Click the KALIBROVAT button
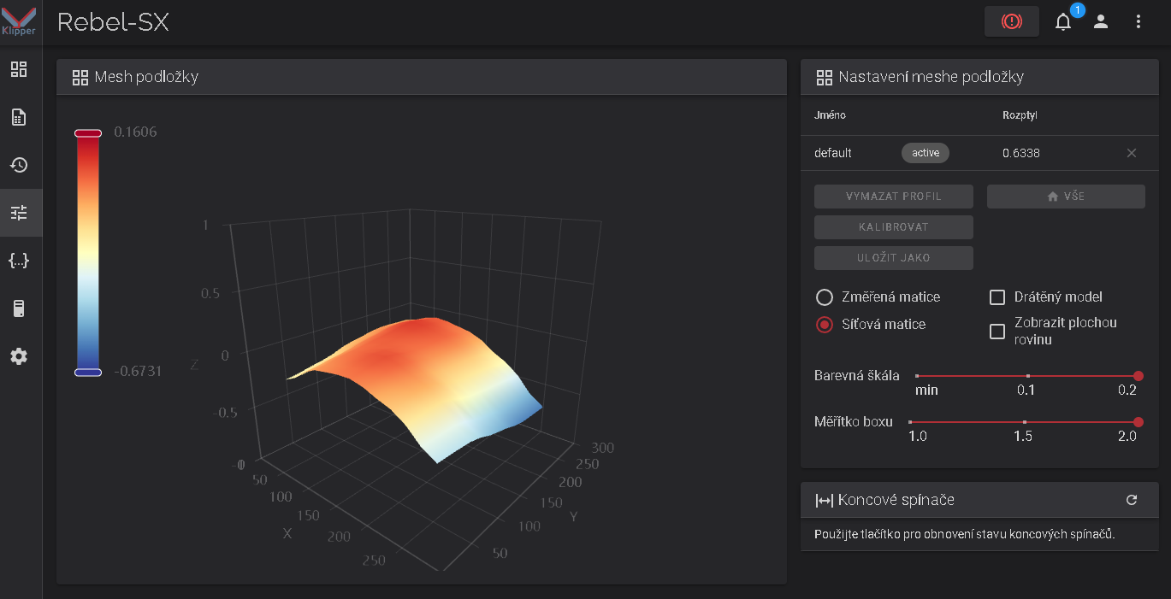The height and width of the screenshot is (599, 1171). pyautogui.click(x=893, y=227)
